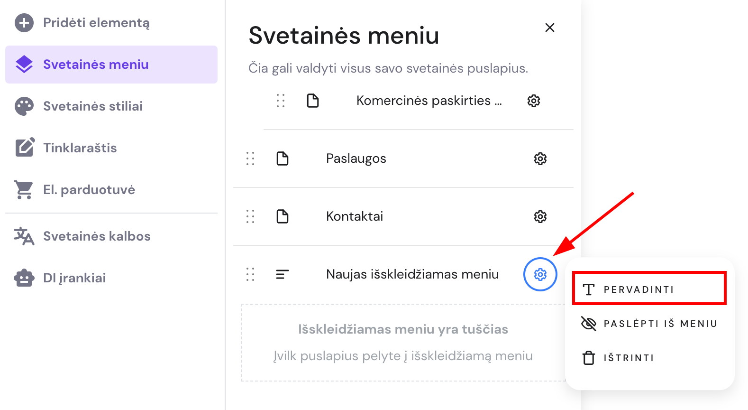The height and width of the screenshot is (410, 748).
Task: Click the Svetainės kalbos translation icon
Action: 24,236
